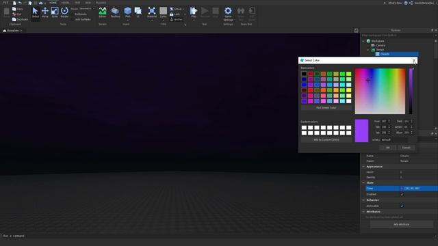438x246 pixels.
Task: Open the FILE menu
Action: point(5,3)
